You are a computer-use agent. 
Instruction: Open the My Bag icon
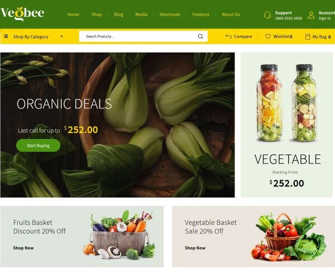[x=308, y=37]
